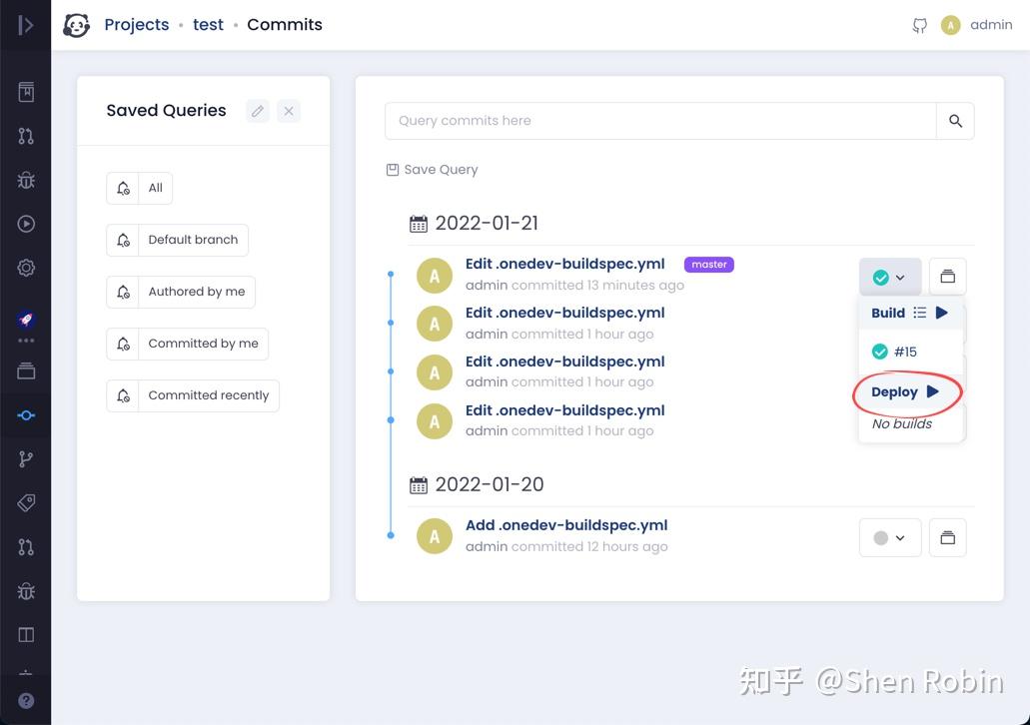The width and height of the screenshot is (1030, 725).
Task: Click the admin user avatar in header
Action: (950, 25)
